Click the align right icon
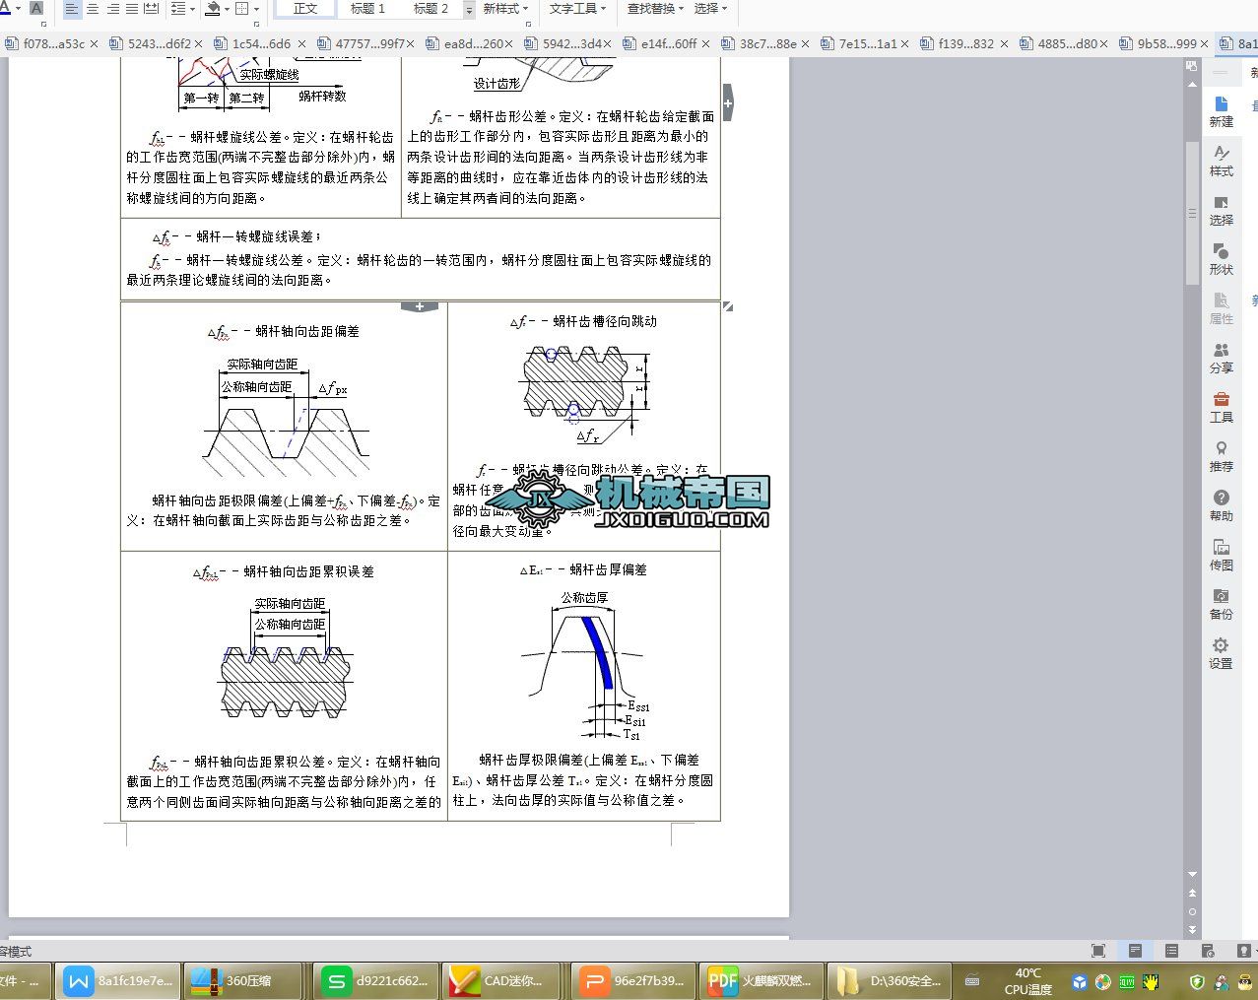This screenshot has width=1258, height=1000. 112,9
